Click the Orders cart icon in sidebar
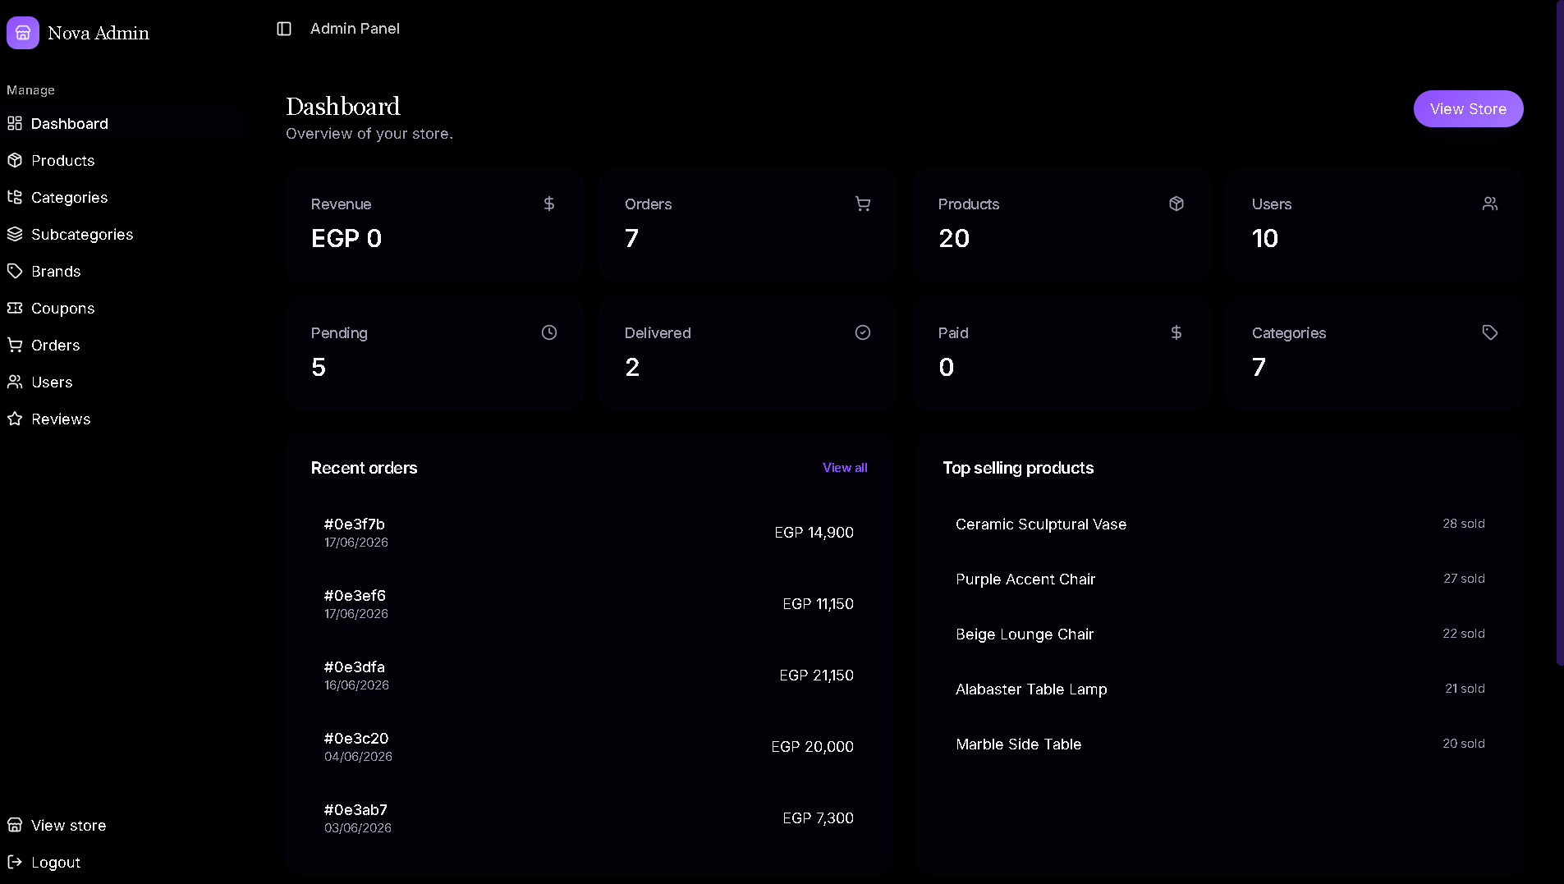Image resolution: width=1564 pixels, height=884 pixels. click(x=15, y=345)
